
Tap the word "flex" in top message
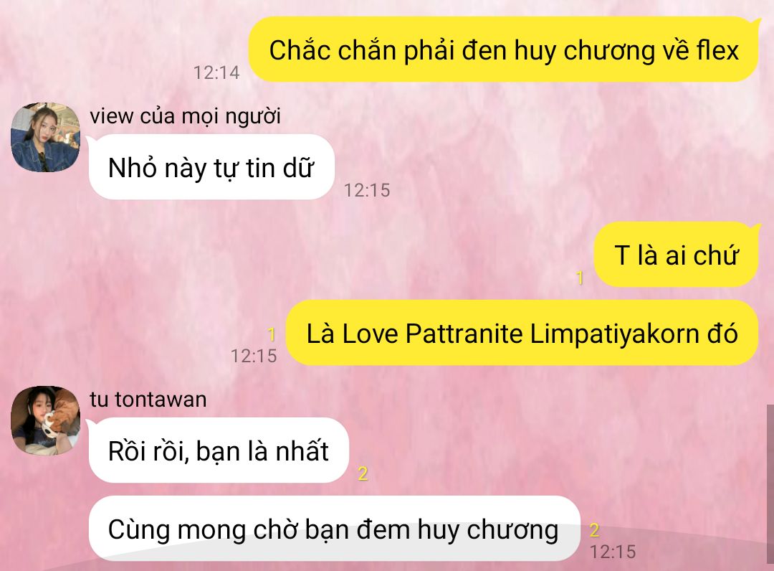tap(717, 50)
